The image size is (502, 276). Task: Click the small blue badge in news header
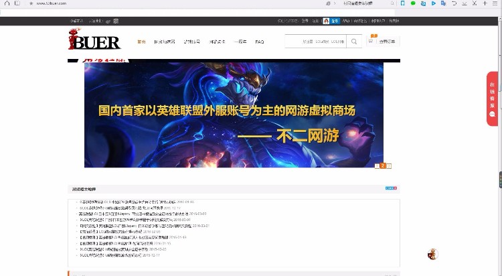point(392,188)
